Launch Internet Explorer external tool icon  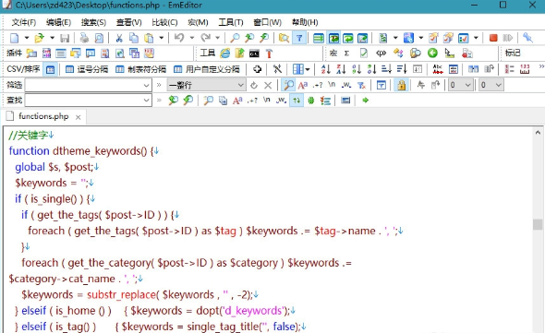coord(224,54)
